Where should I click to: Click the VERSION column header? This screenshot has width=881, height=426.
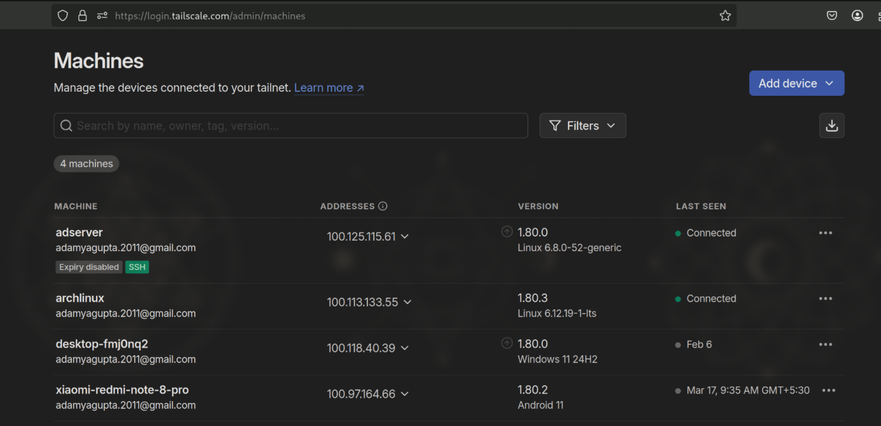pyautogui.click(x=538, y=207)
